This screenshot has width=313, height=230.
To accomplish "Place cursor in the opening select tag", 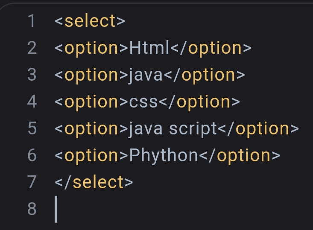I will point(90,21).
